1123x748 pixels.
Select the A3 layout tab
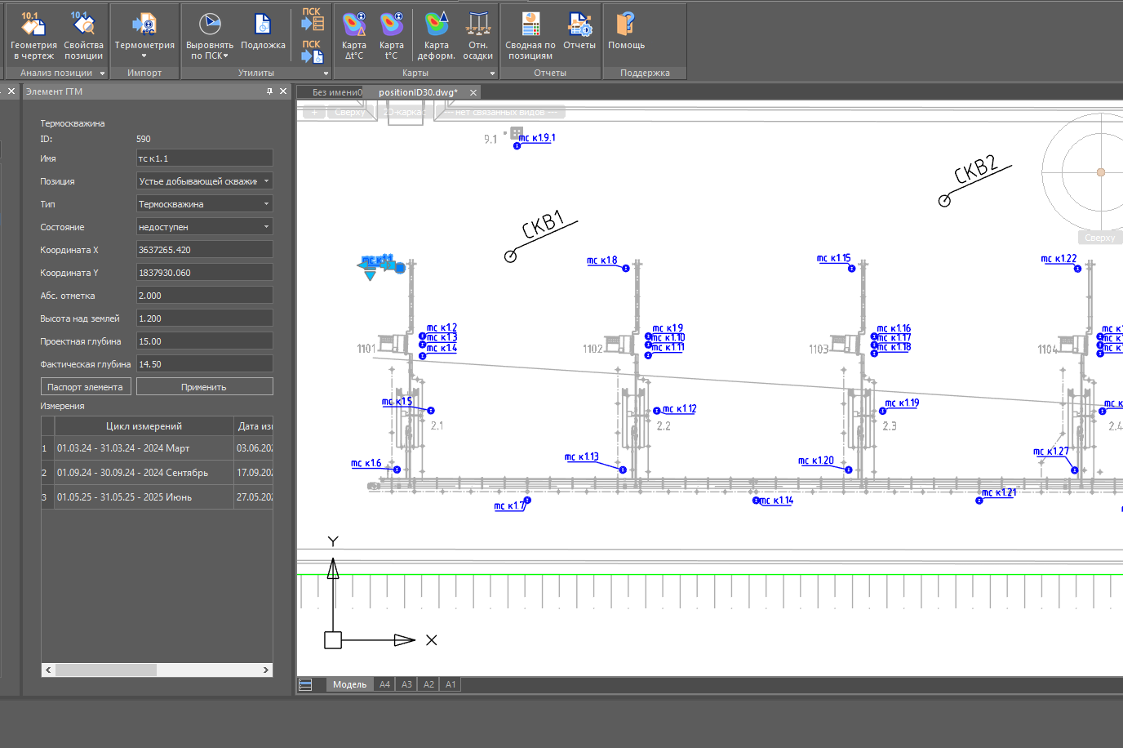pyautogui.click(x=406, y=684)
